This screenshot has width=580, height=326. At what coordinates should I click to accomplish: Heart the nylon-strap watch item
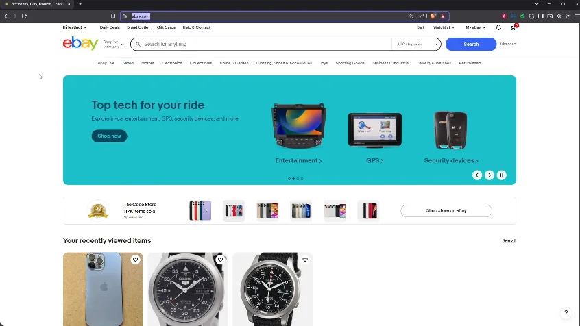tap(305, 260)
